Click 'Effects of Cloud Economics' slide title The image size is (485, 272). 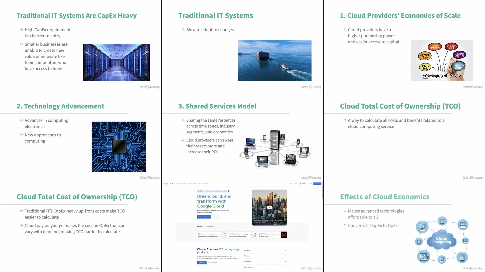(x=384, y=197)
